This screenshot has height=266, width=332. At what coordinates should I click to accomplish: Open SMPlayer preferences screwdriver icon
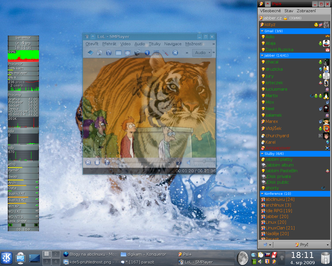(x=165, y=53)
